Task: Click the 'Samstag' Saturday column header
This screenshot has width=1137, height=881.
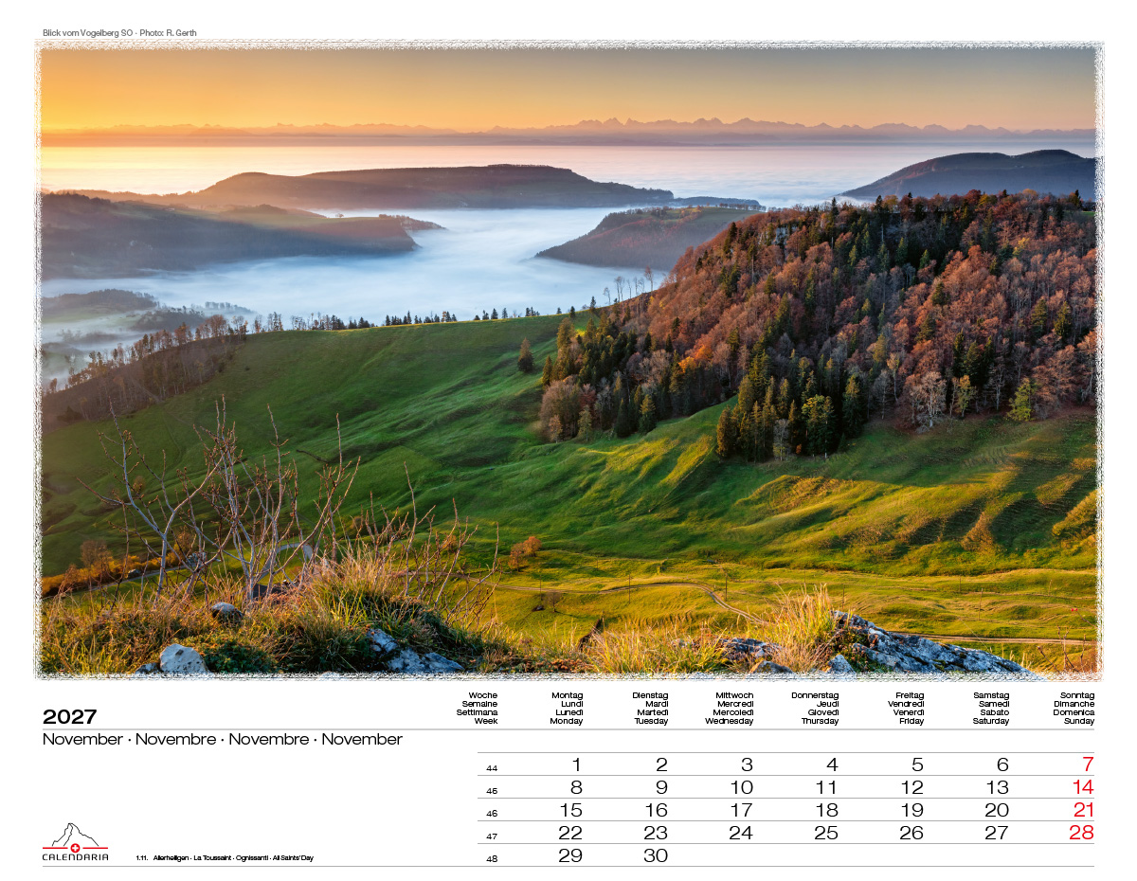Action: pyautogui.click(x=991, y=695)
